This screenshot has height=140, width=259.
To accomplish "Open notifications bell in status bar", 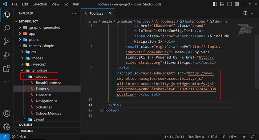I will [253, 137].
